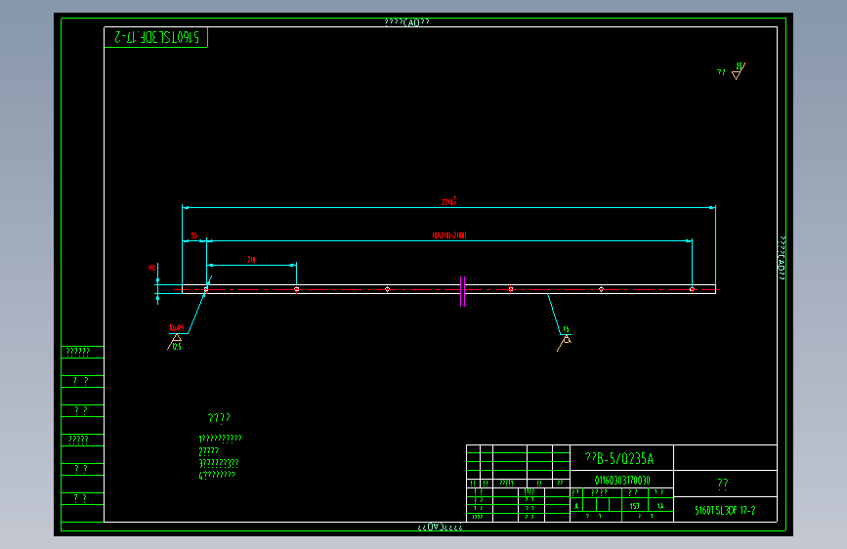
Task: Select the B-5/Q235A material text
Action: [x=619, y=459]
